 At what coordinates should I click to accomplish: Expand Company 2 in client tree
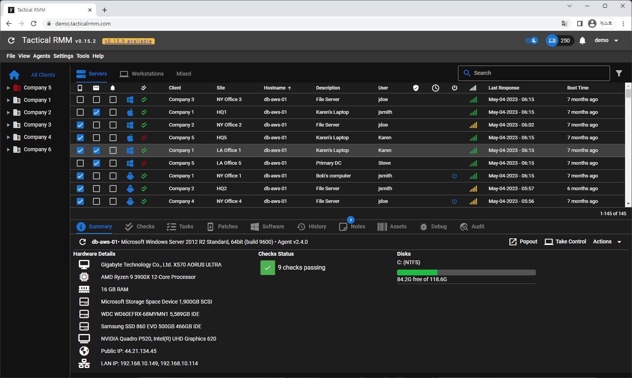[8, 113]
